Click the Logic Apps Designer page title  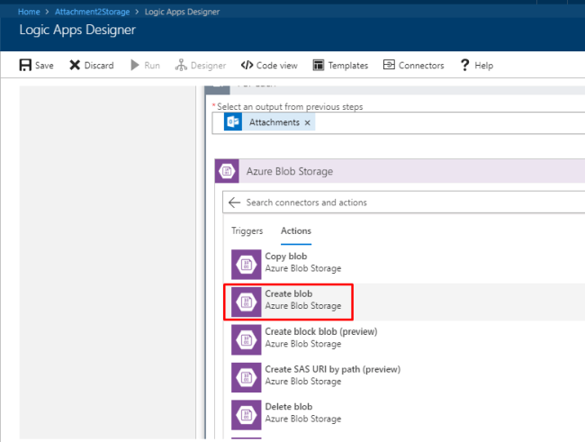pyautogui.click(x=77, y=30)
